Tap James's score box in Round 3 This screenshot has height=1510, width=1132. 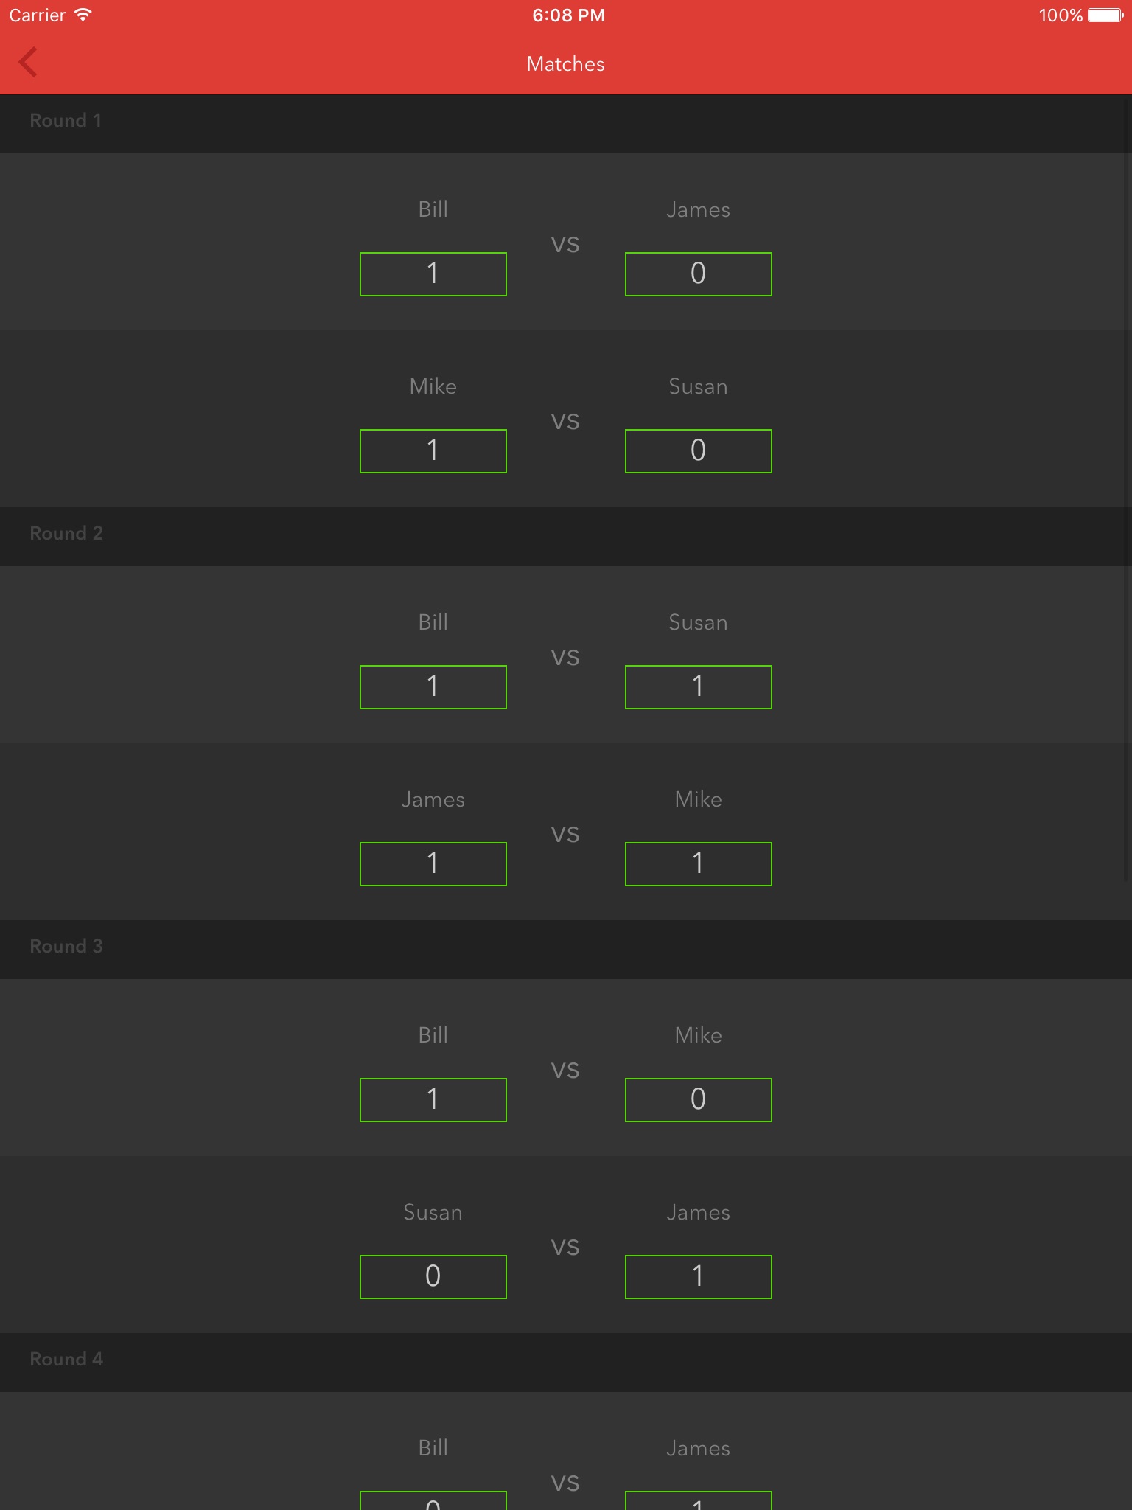pyautogui.click(x=698, y=1277)
